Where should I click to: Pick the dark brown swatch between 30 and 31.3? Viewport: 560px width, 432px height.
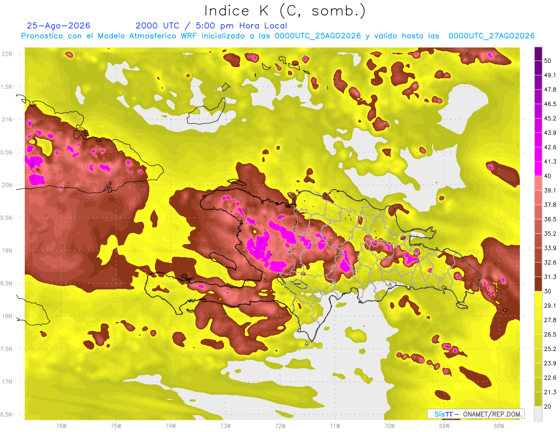coord(538,284)
